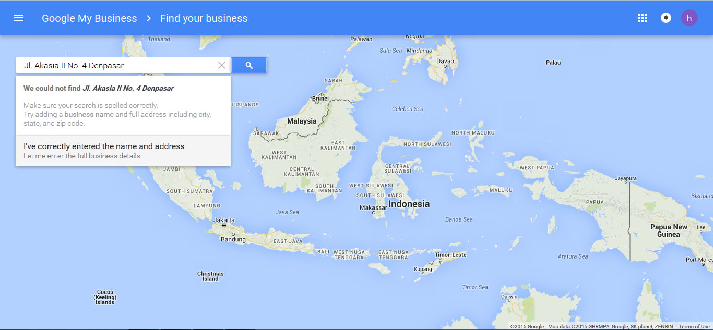713x330 pixels.
Task: Click the 'Timor Sea' label
Action: 475,287
